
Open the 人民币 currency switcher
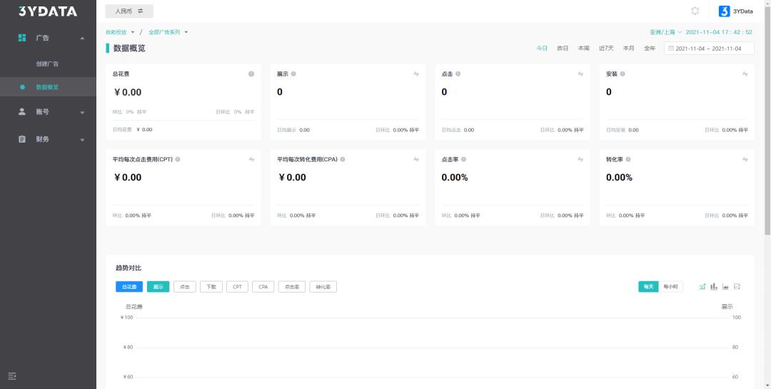129,11
